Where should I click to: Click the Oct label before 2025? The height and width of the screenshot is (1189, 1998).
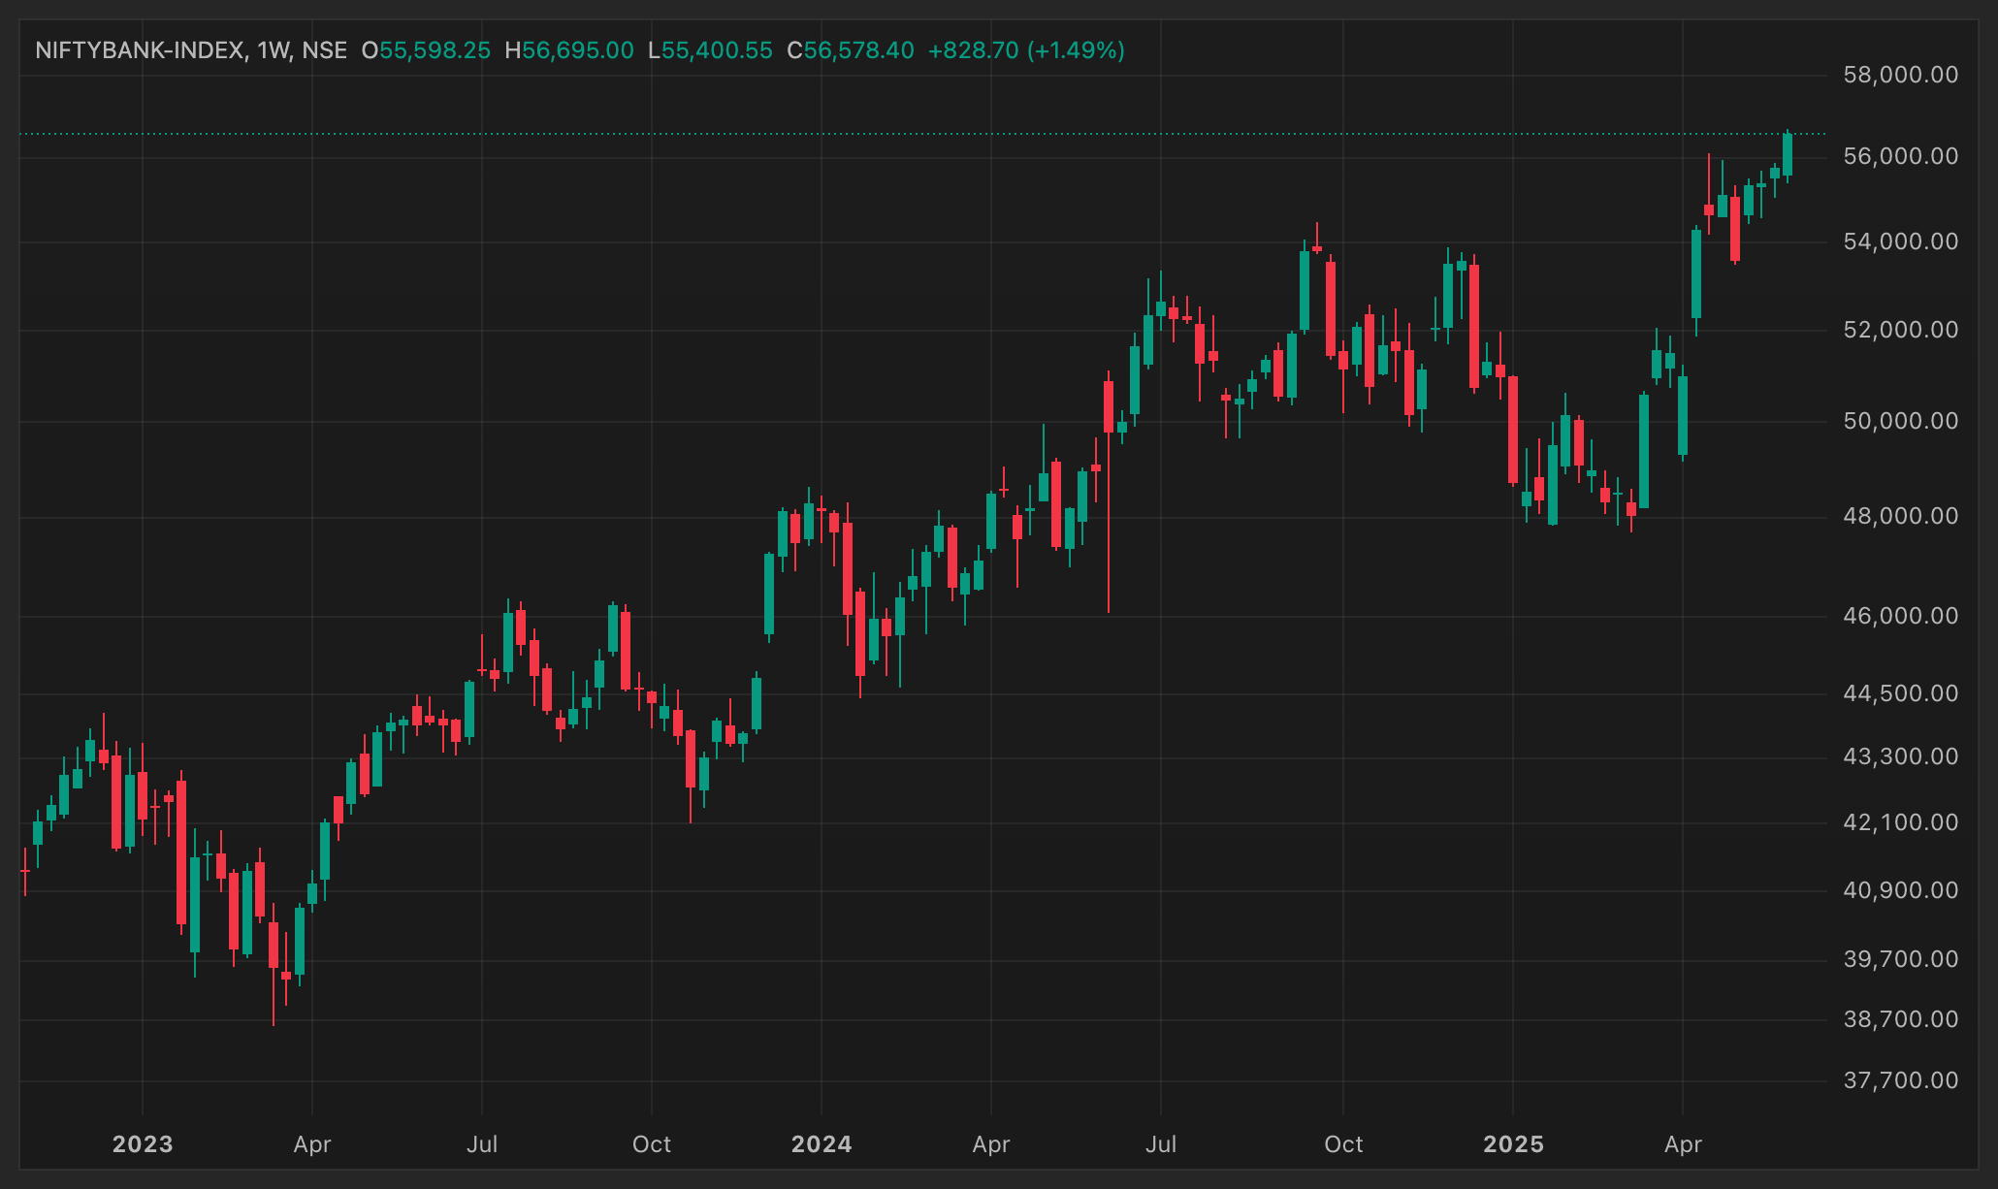pyautogui.click(x=1343, y=1144)
